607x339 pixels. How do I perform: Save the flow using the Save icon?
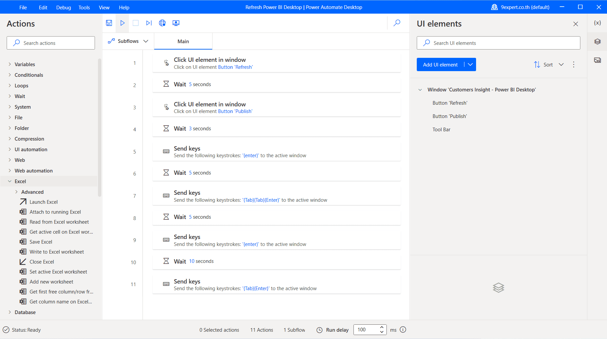point(109,23)
